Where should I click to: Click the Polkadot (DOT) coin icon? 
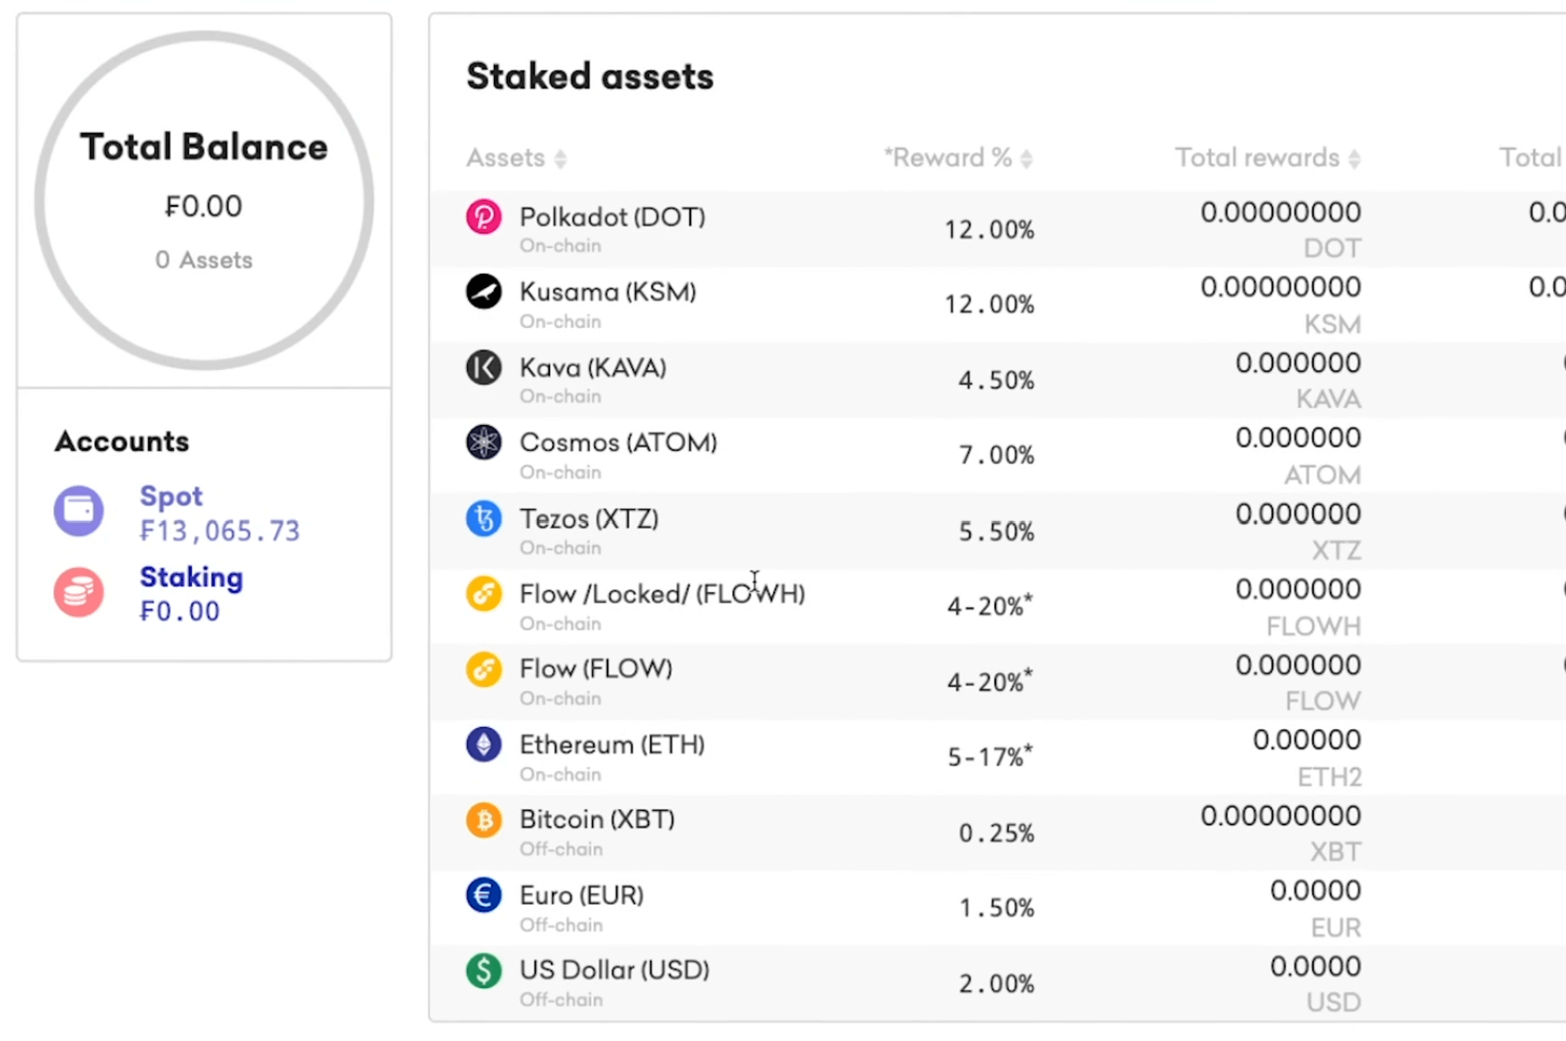click(x=483, y=216)
